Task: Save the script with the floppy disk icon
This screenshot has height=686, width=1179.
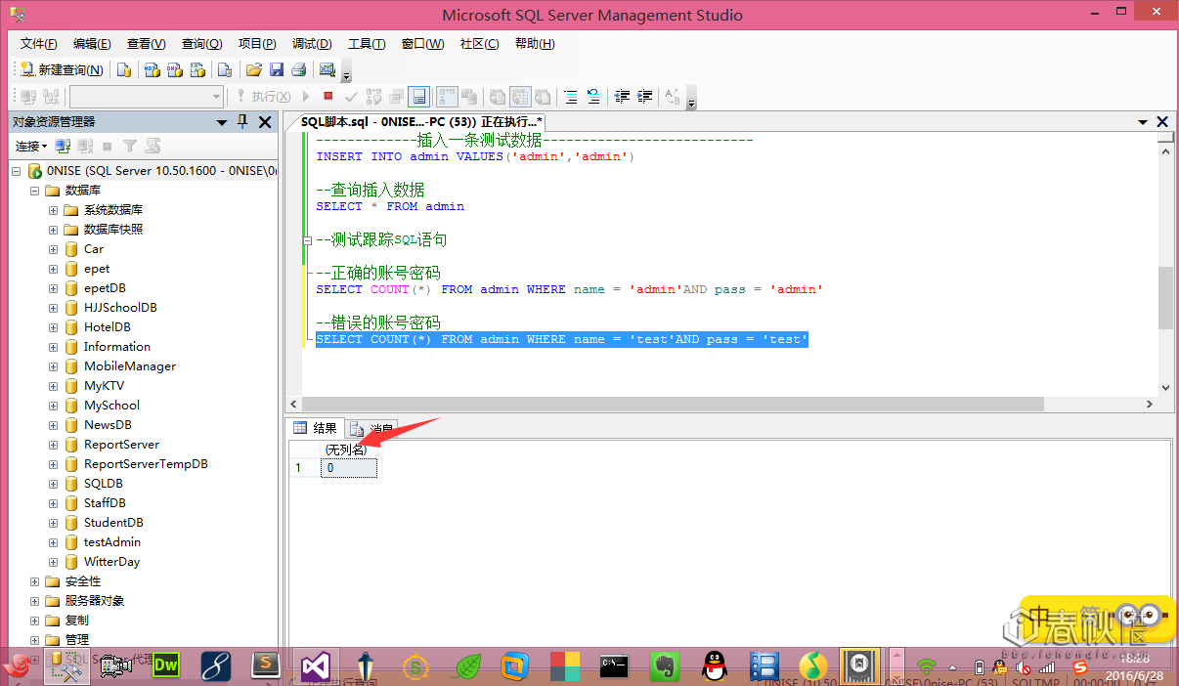Action: 277,69
